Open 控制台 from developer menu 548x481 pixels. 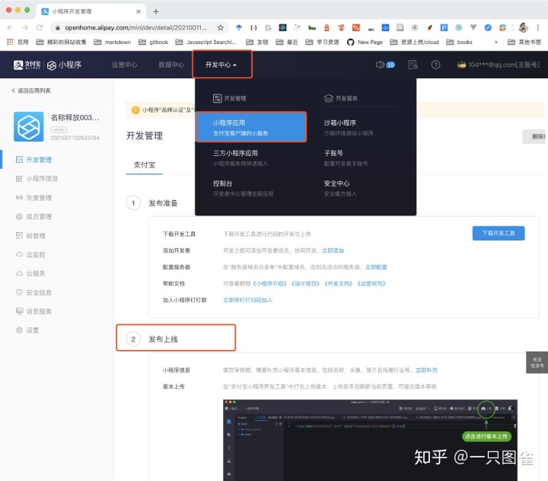[244, 188]
